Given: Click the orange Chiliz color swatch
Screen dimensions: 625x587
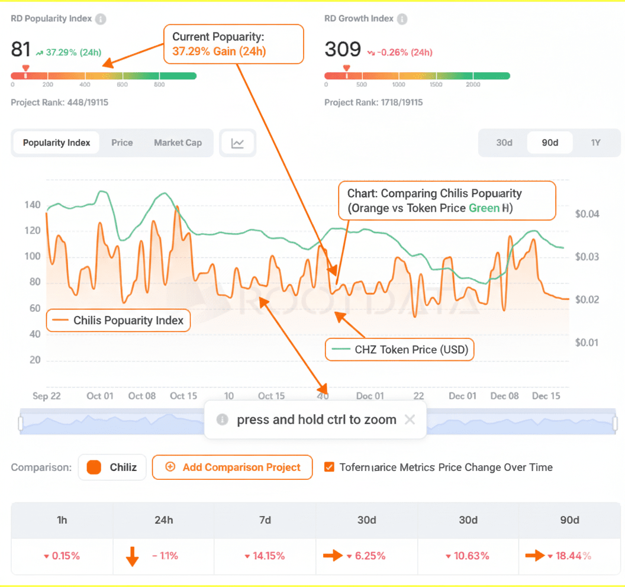Looking at the screenshot, I should (94, 467).
